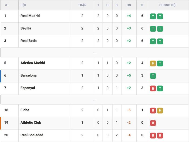Open the Real Madrid team link
The height and width of the screenshot is (142, 189).
(30, 16)
